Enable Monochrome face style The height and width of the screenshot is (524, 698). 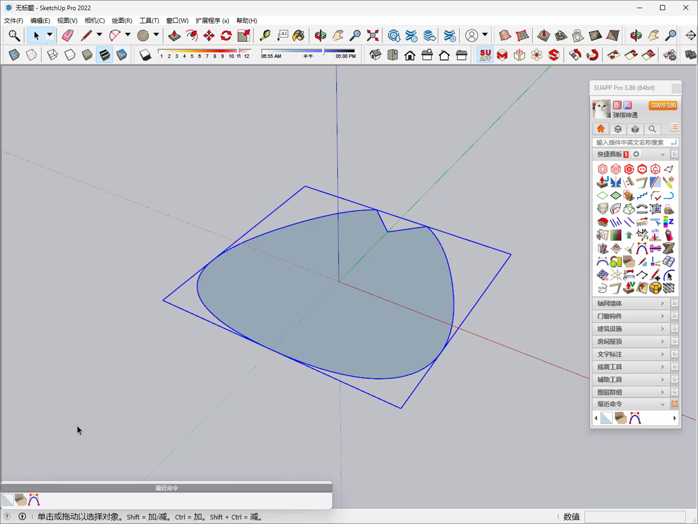pos(122,55)
